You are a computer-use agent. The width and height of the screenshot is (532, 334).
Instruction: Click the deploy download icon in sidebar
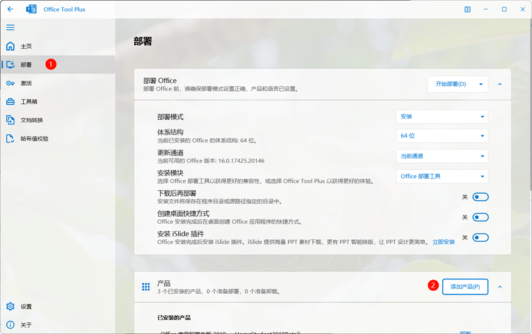[11, 65]
